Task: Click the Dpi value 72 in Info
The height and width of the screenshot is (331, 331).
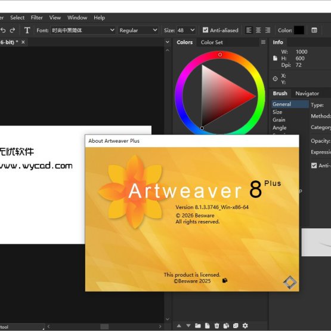Action: [298, 65]
